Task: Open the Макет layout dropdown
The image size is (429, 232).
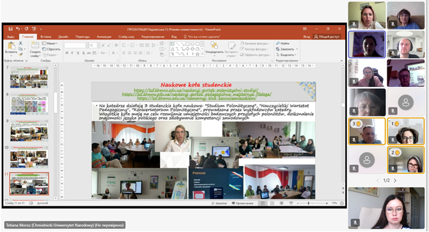Action: click(50, 43)
